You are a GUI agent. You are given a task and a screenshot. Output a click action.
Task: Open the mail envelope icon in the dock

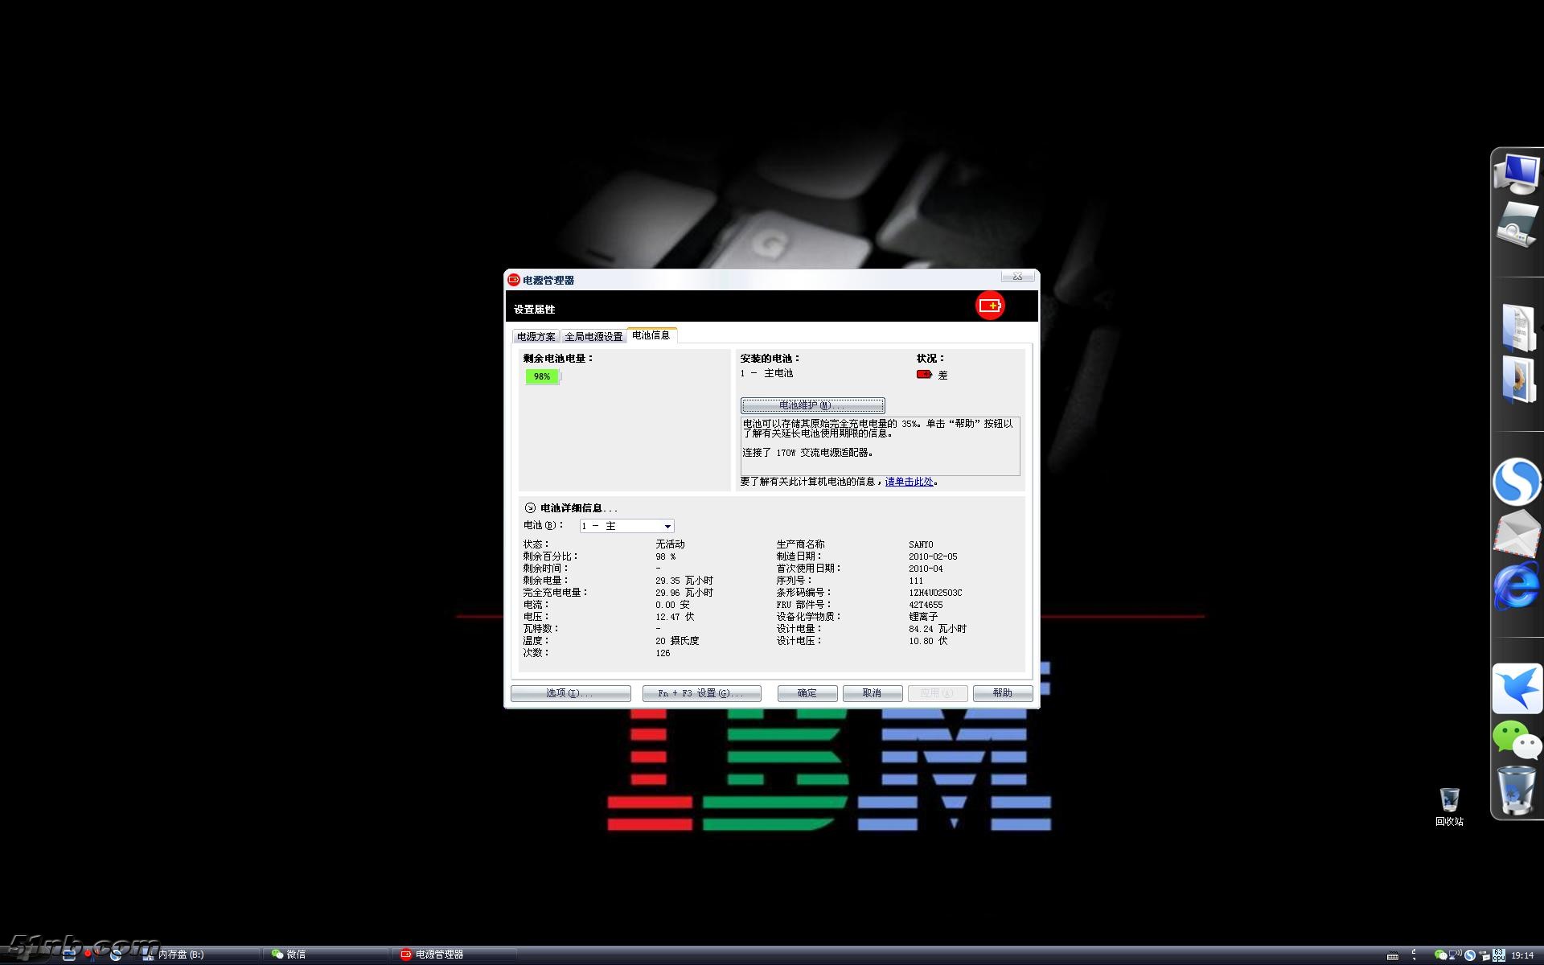pyautogui.click(x=1517, y=533)
